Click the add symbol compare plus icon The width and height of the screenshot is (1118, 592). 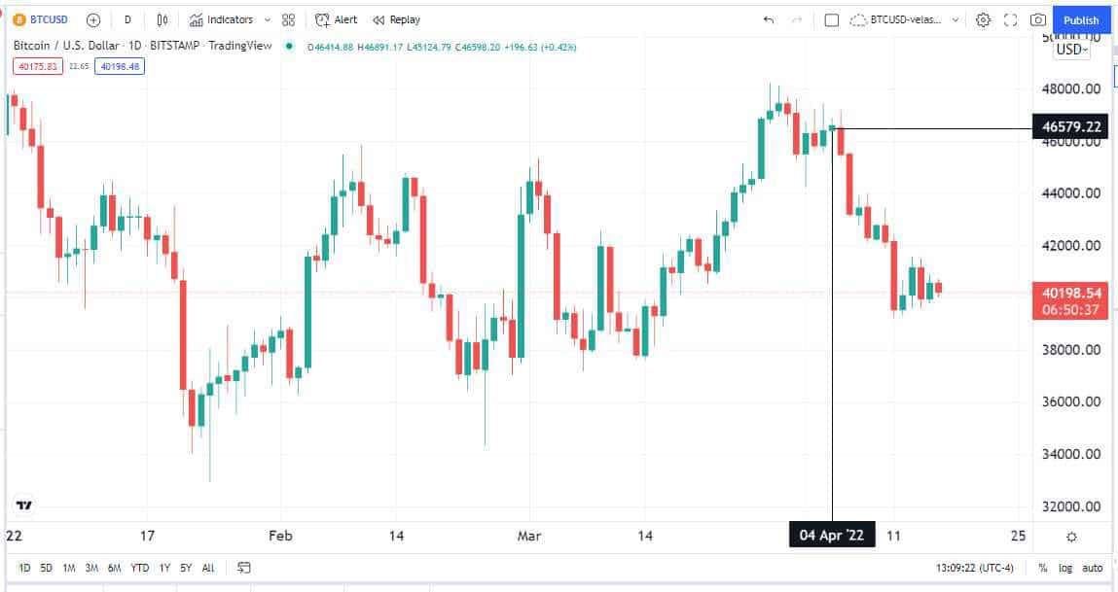tap(93, 19)
